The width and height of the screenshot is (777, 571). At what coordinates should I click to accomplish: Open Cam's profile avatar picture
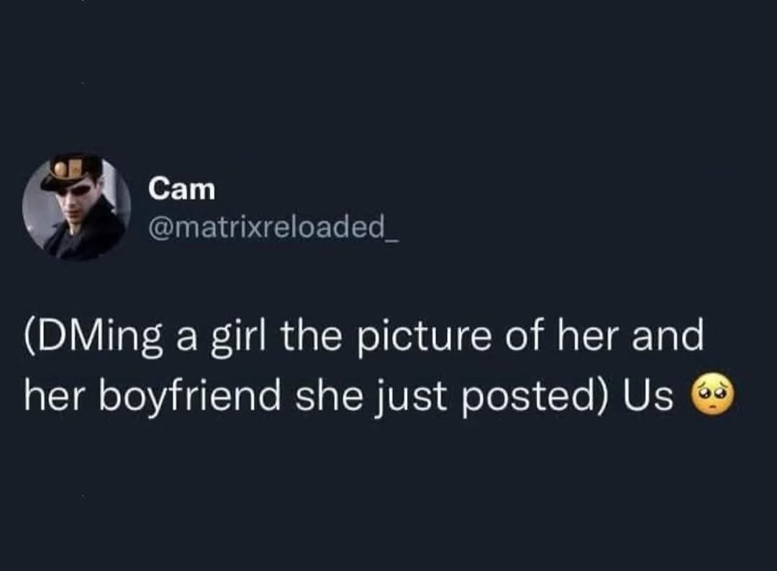pyautogui.click(x=76, y=207)
